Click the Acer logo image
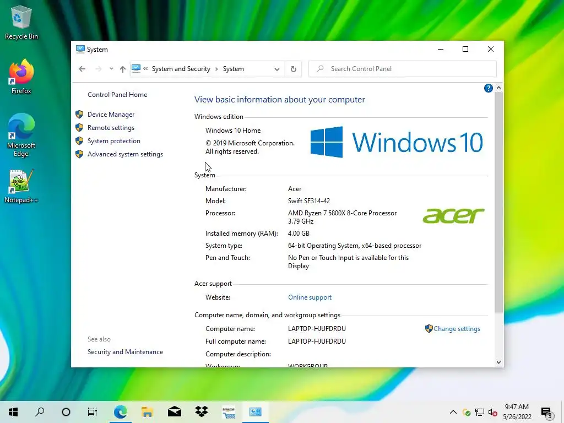 pos(454,215)
